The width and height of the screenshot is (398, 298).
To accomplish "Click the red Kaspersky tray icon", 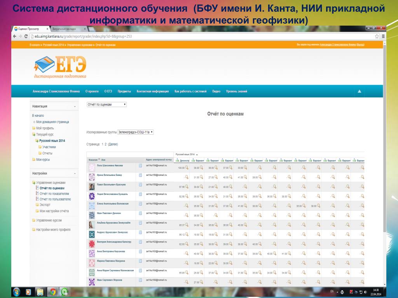I will [x=351, y=292].
